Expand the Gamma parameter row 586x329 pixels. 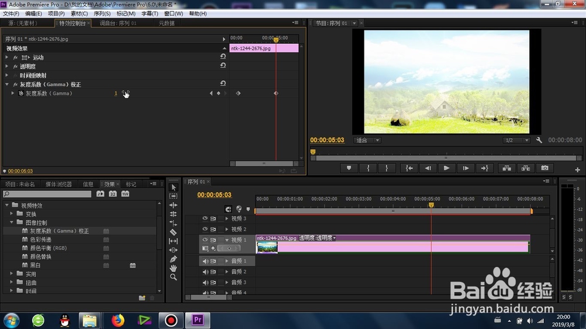tap(13, 93)
